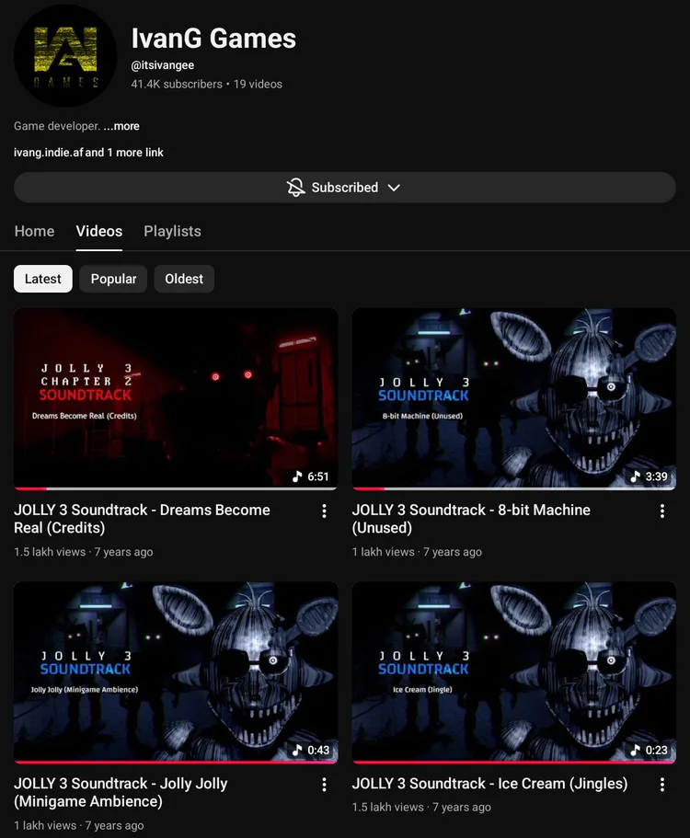
Task: Expand channel description with ...more
Action: (x=121, y=126)
